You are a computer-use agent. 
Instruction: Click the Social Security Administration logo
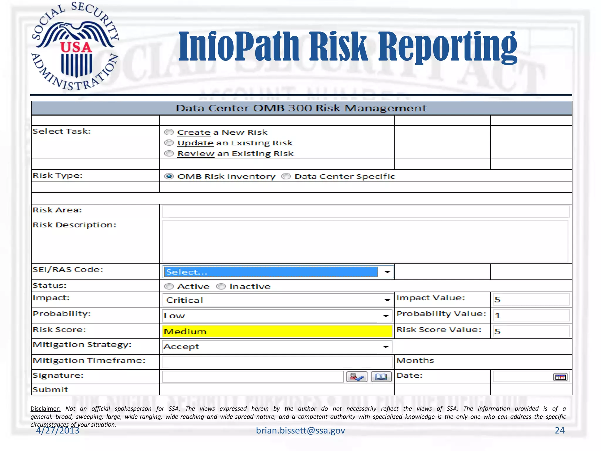(75, 46)
